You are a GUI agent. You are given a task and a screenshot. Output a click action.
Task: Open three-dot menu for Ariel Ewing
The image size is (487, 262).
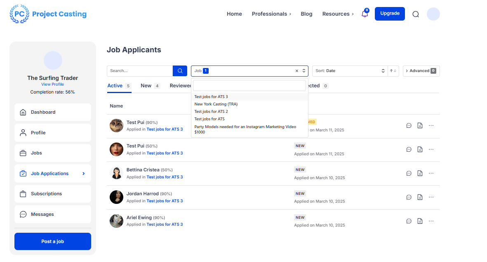click(431, 221)
